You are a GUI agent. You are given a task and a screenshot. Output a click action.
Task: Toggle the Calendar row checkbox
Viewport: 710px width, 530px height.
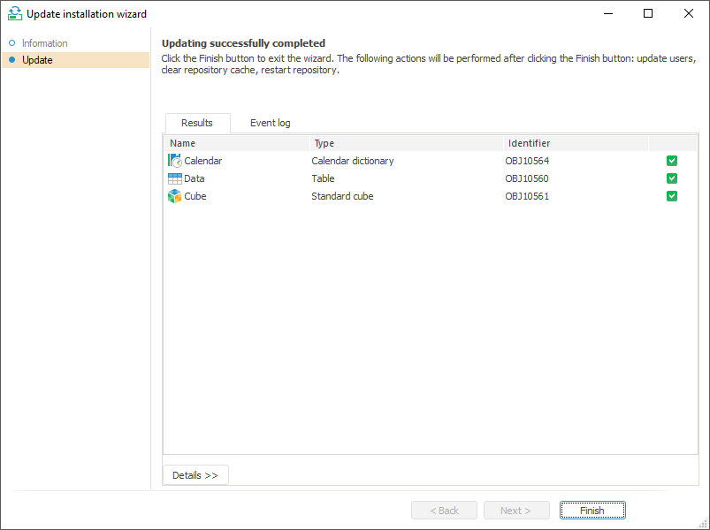(672, 161)
